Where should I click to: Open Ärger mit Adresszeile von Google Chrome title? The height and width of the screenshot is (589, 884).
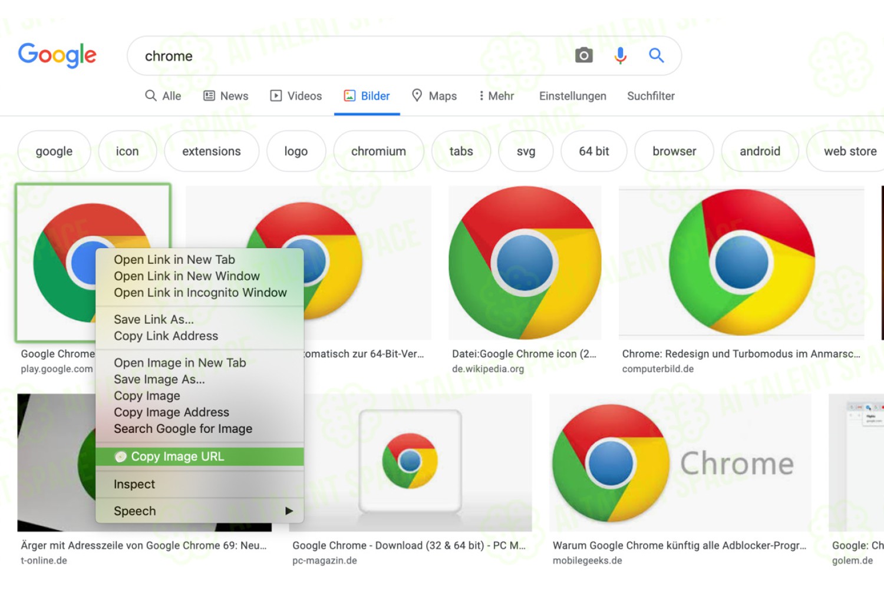point(144,545)
